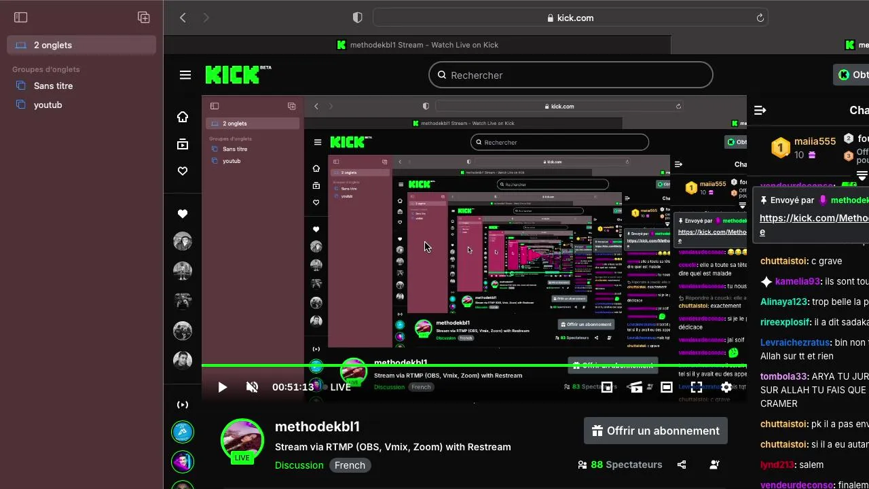
Task: Click maiia555 in the leaderboard
Action: 815,141
